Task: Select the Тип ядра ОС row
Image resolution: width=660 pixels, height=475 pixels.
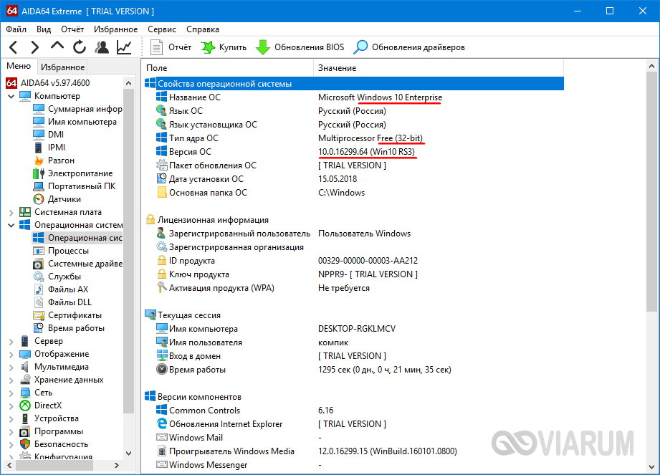Action: pos(353,138)
